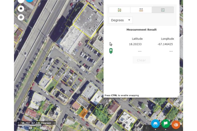Image resolution: width=197 pixels, height=131 pixels.
Task: Click the My Location target button
Action: point(21,17)
